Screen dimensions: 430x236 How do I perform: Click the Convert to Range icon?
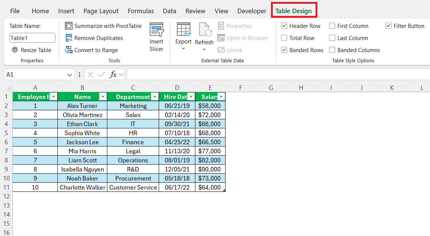[x=68, y=50]
